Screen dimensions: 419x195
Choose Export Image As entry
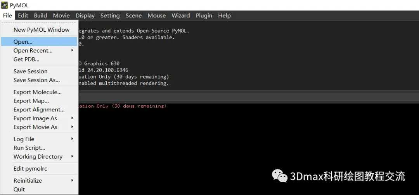coord(39,118)
